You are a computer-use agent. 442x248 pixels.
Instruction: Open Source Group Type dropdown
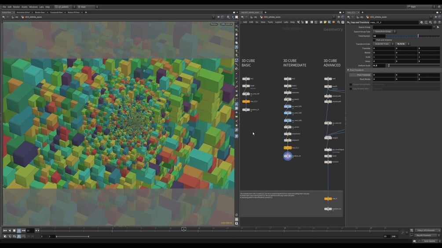tap(384, 32)
